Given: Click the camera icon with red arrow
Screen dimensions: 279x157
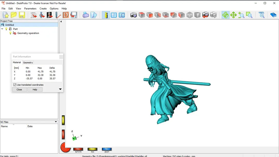Looking at the screenshot, I should (205, 15).
